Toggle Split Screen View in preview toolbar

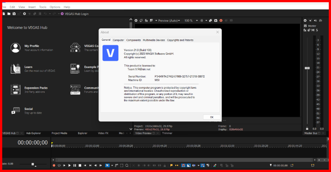tap(151, 20)
